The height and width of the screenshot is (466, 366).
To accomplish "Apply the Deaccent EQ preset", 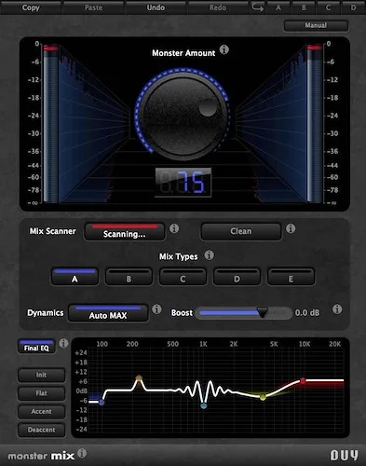I will (41, 430).
